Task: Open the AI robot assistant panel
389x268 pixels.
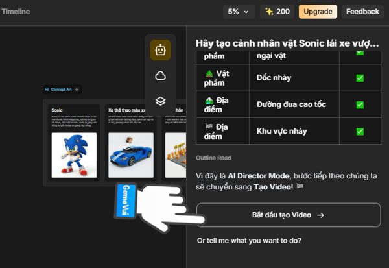Action: pyautogui.click(x=160, y=50)
